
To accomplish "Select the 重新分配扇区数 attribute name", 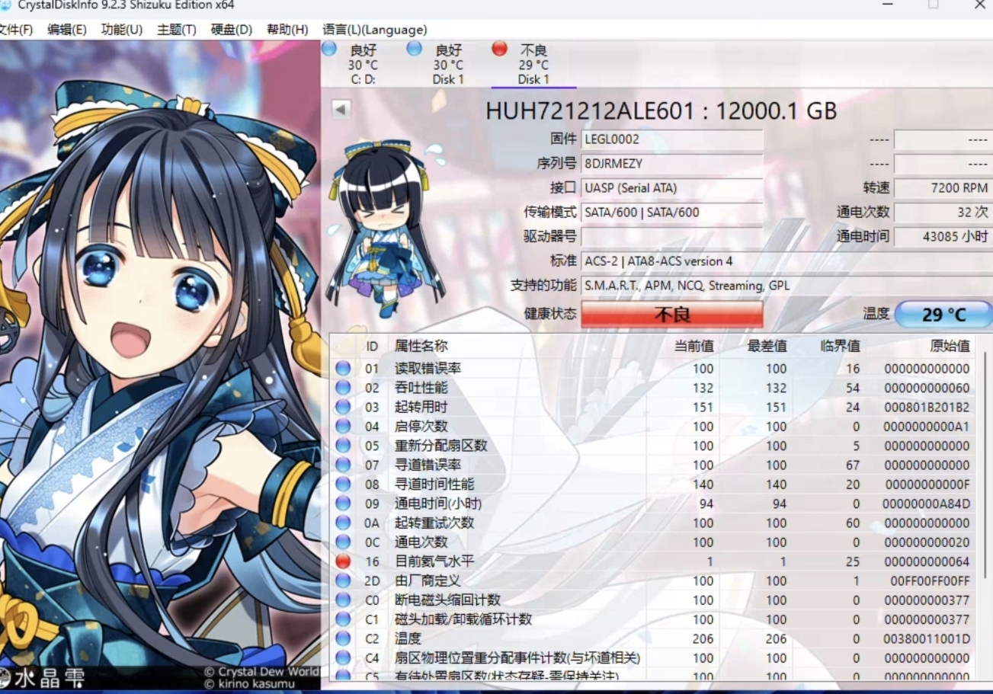I will point(440,446).
